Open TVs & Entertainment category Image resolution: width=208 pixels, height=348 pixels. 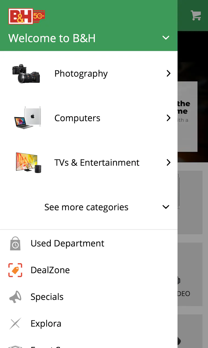click(97, 163)
